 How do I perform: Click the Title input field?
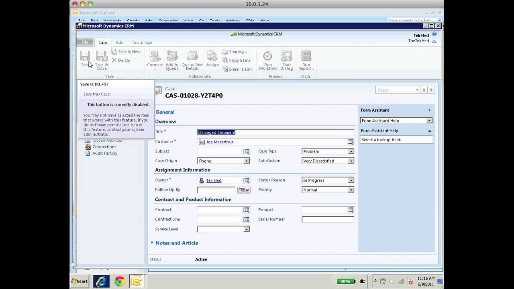276,132
